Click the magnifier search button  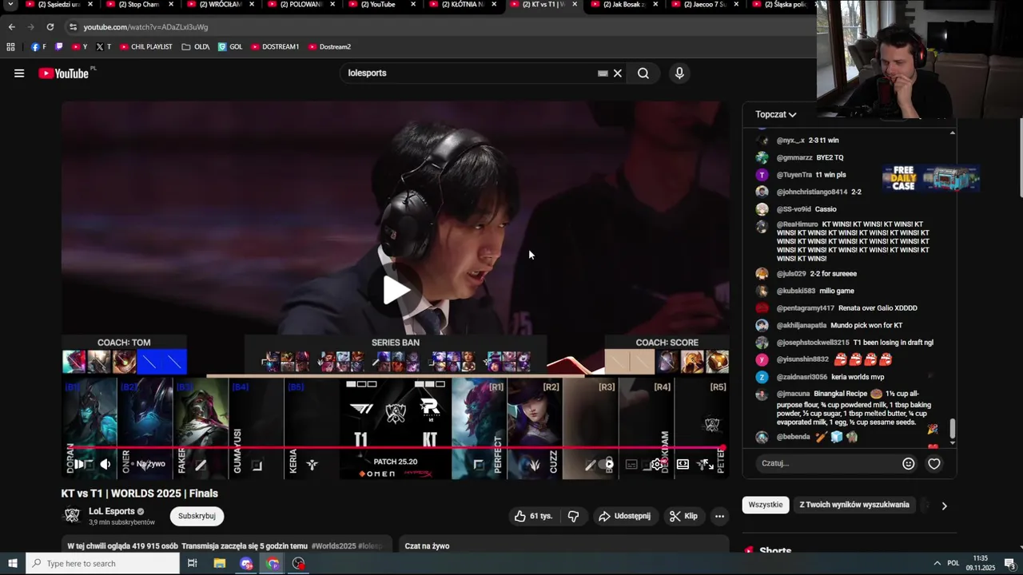pos(643,73)
